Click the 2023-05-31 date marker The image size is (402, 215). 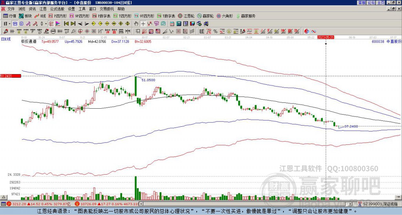[x=325, y=37]
